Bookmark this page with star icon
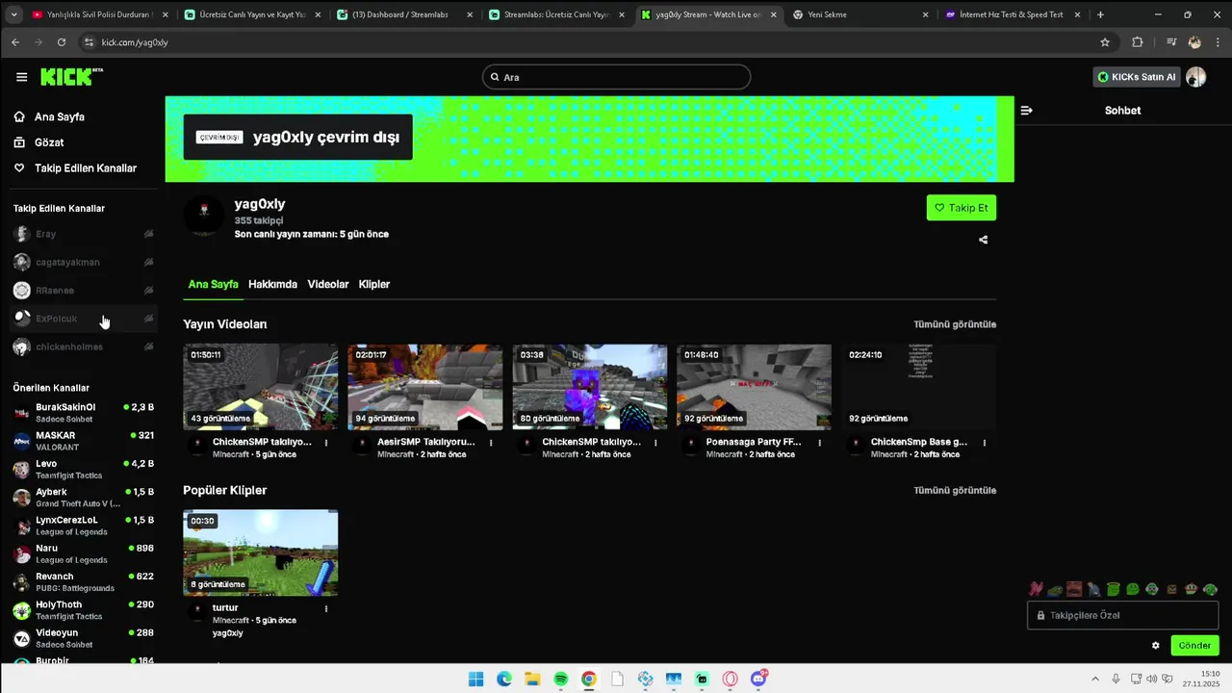The width and height of the screenshot is (1232, 693). [1105, 42]
